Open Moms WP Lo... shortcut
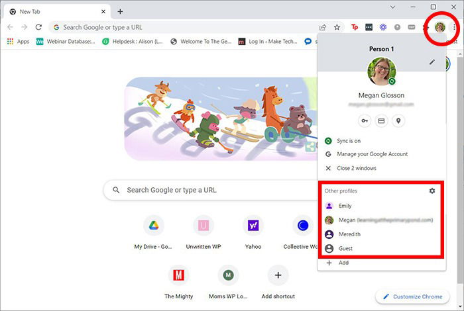The height and width of the screenshot is (311, 464). click(x=228, y=283)
